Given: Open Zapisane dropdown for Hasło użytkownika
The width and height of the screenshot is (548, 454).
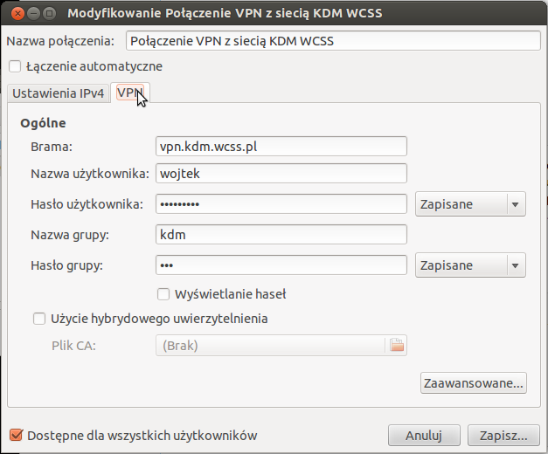Looking at the screenshot, I should [469, 204].
